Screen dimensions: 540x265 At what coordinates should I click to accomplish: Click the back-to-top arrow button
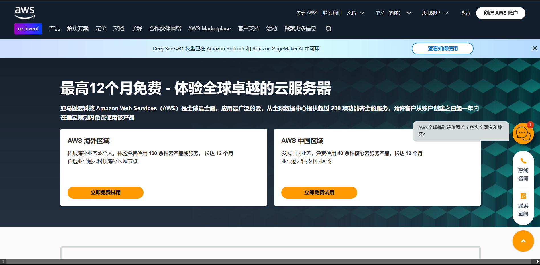[x=523, y=241]
